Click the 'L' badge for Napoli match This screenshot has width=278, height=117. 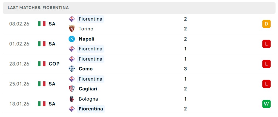pyautogui.click(x=266, y=44)
